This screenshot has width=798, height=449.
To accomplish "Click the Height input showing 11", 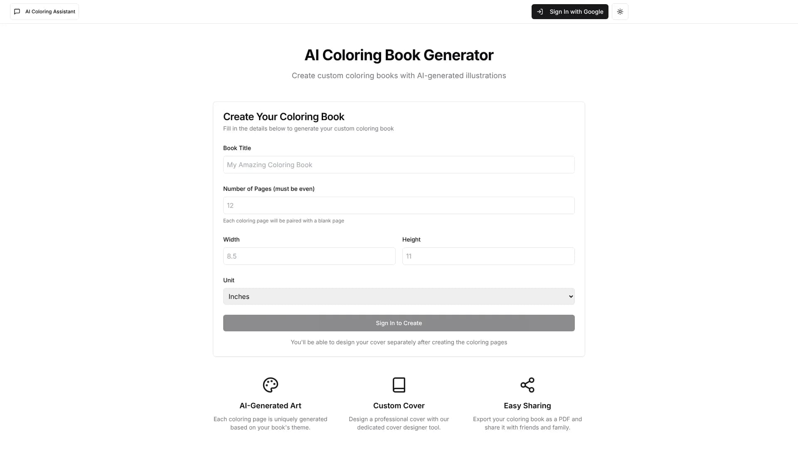I will [x=488, y=256].
